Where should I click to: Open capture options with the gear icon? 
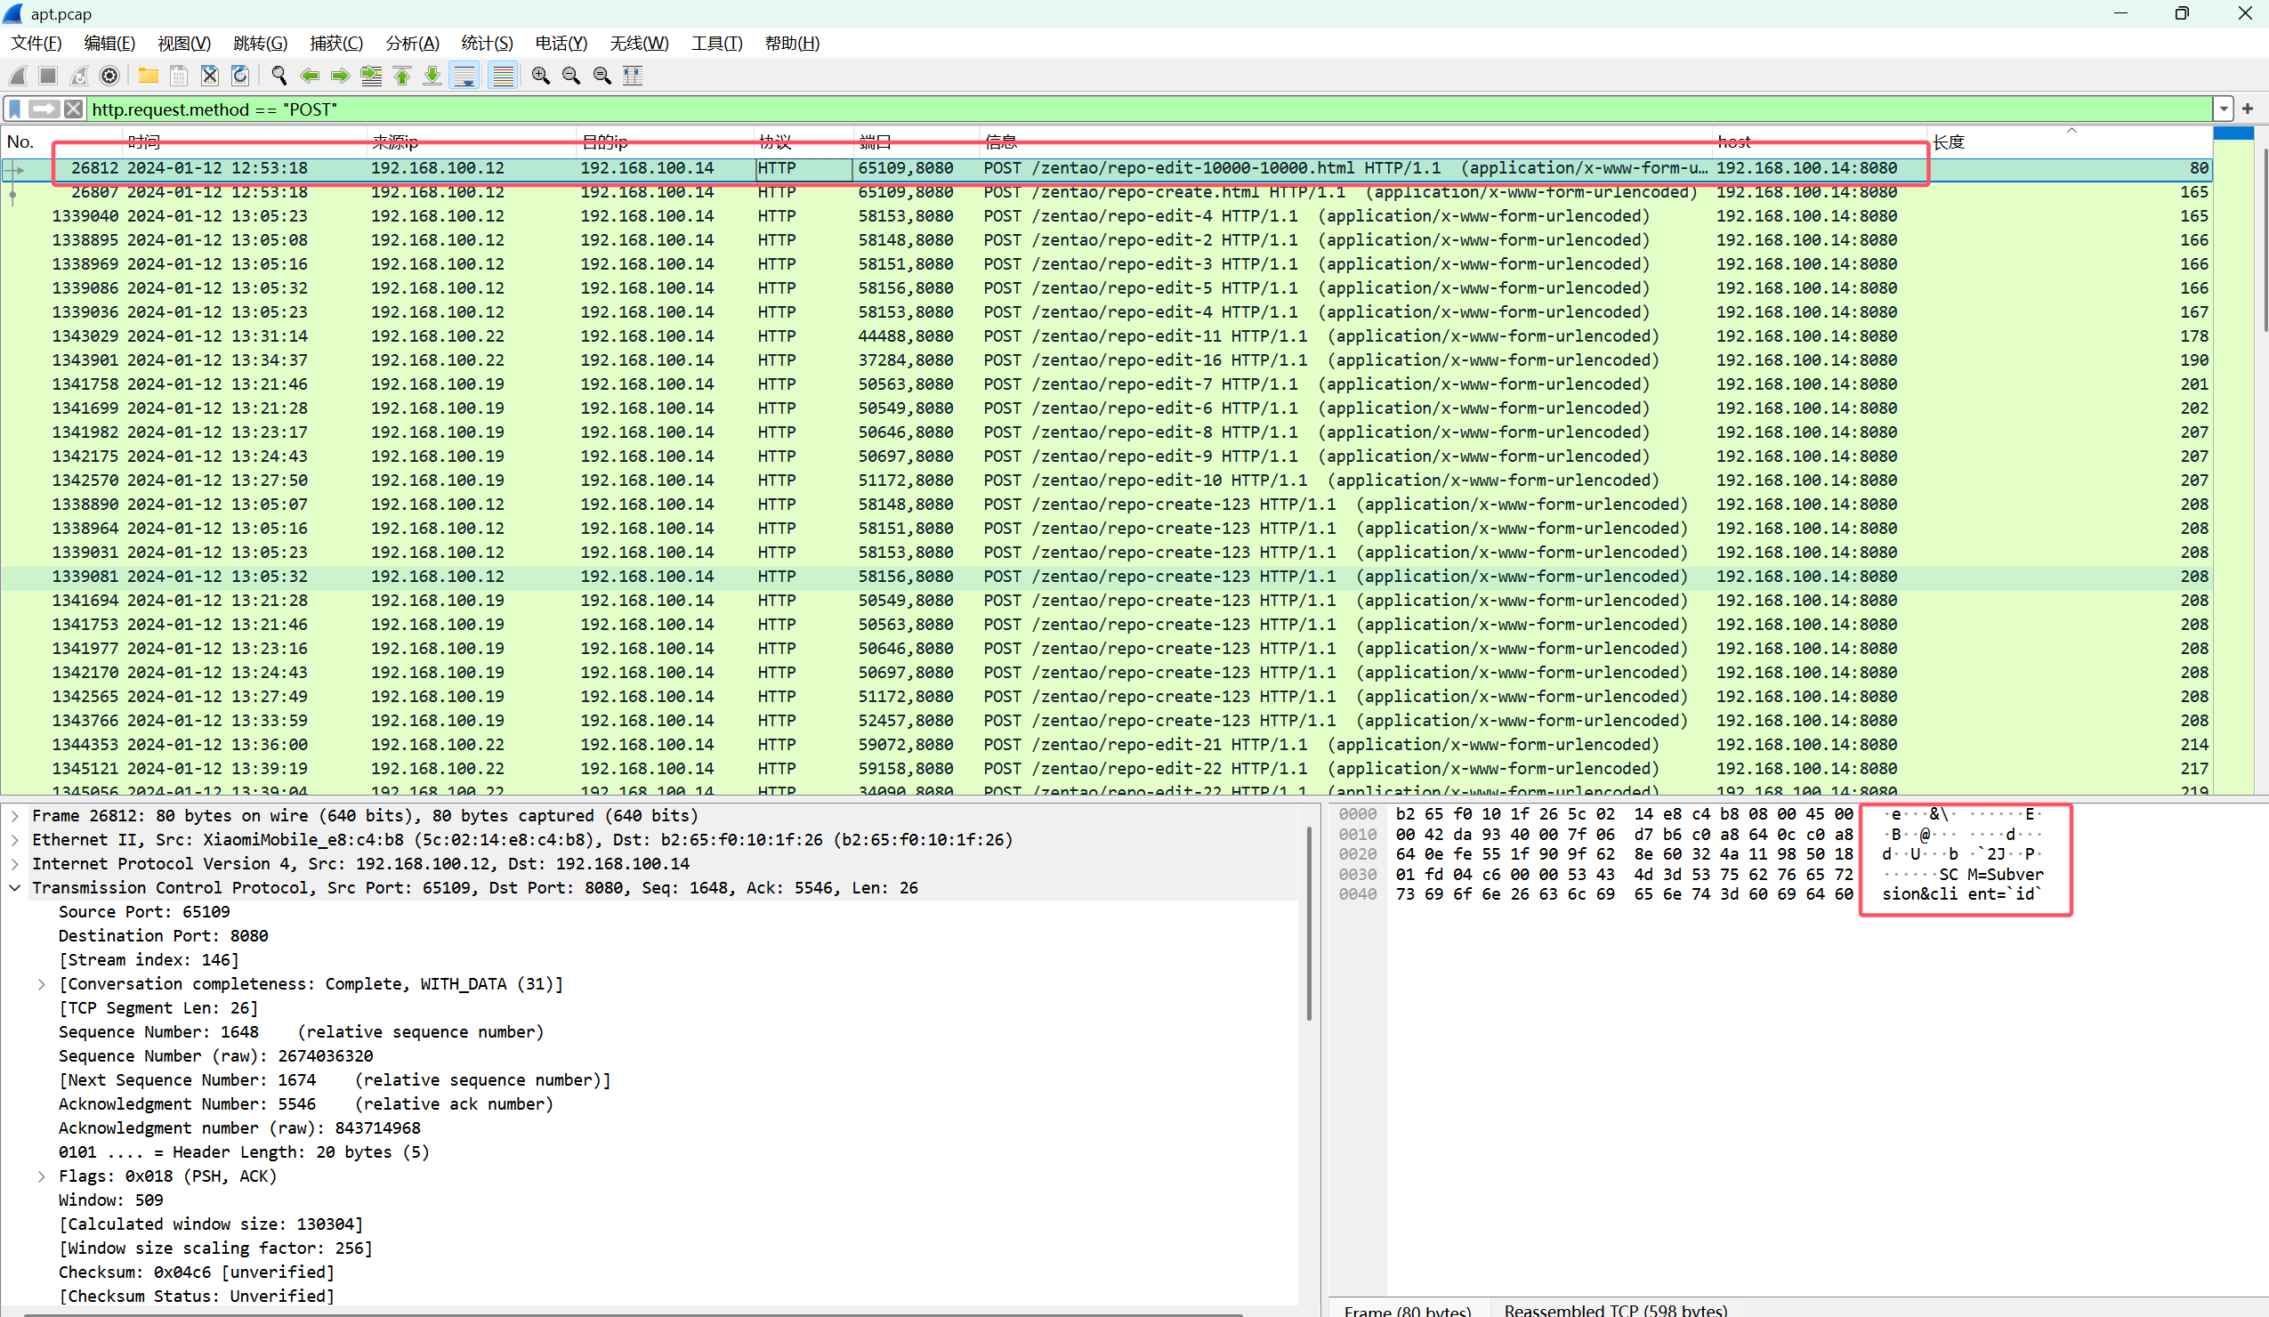pyautogui.click(x=109, y=76)
